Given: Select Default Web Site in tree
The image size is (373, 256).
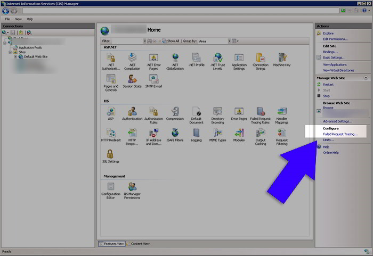Looking at the screenshot, I should [x=36, y=57].
